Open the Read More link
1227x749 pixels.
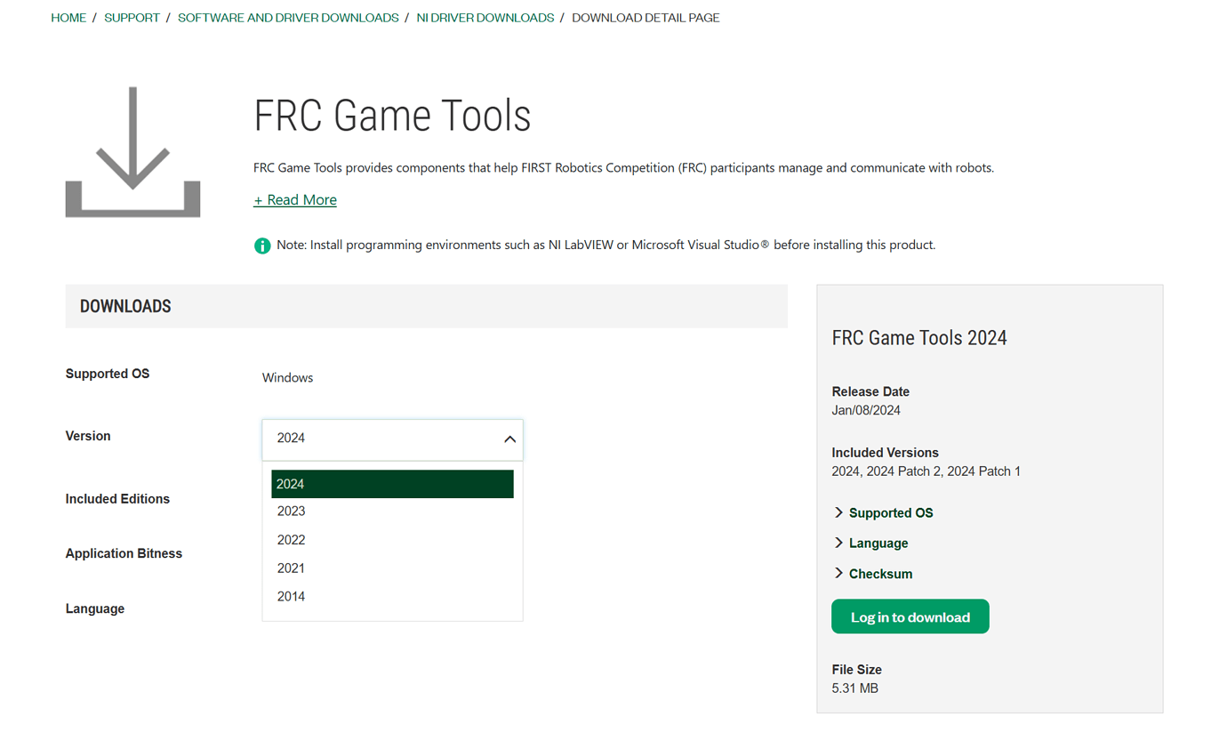click(x=295, y=200)
